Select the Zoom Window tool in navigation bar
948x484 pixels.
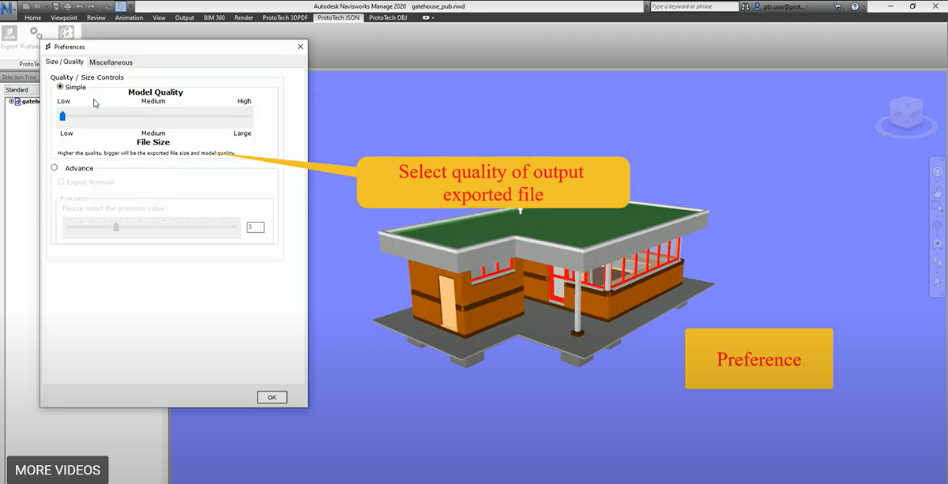[x=938, y=208]
